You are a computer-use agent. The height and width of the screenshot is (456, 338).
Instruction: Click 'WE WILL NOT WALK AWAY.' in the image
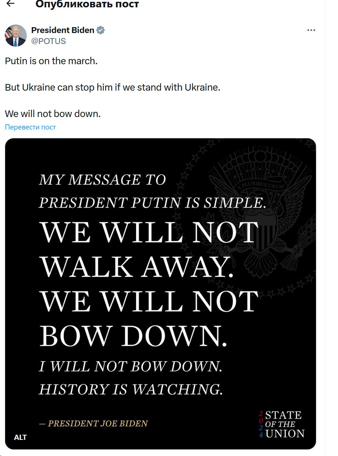(149, 249)
